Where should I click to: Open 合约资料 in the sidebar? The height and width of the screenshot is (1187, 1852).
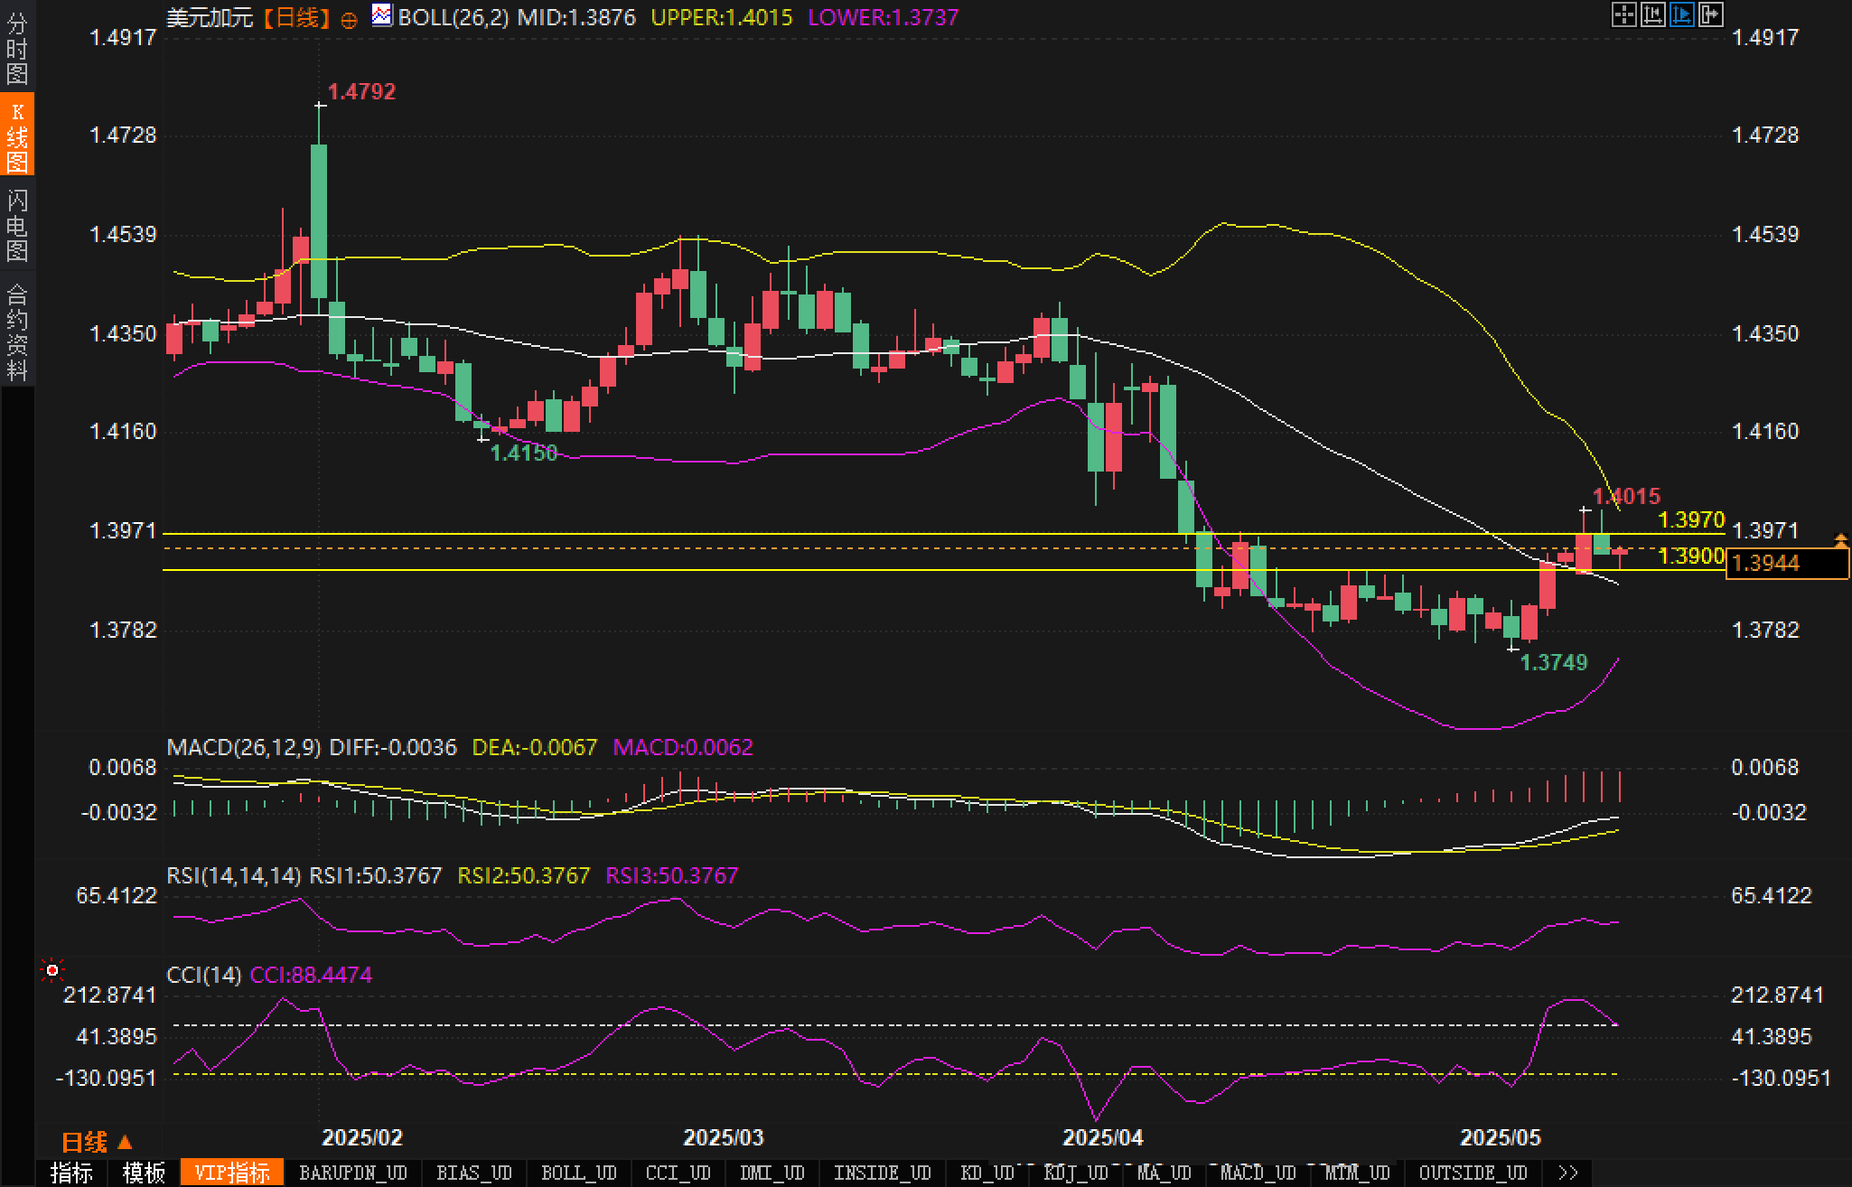click(x=17, y=332)
